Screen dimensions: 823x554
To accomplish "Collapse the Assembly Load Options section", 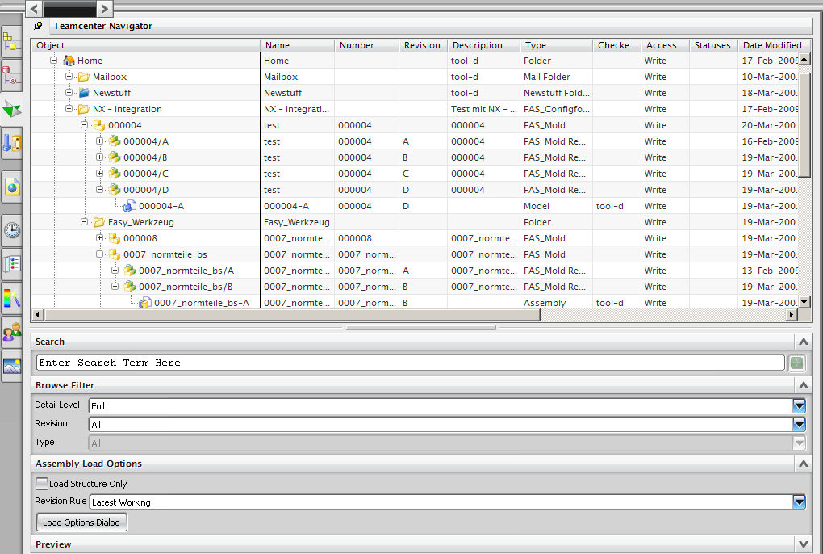I will tap(803, 464).
